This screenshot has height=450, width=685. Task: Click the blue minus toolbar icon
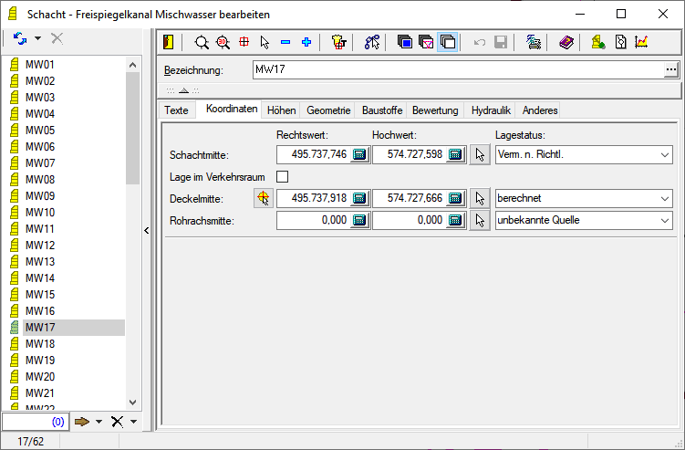[285, 42]
